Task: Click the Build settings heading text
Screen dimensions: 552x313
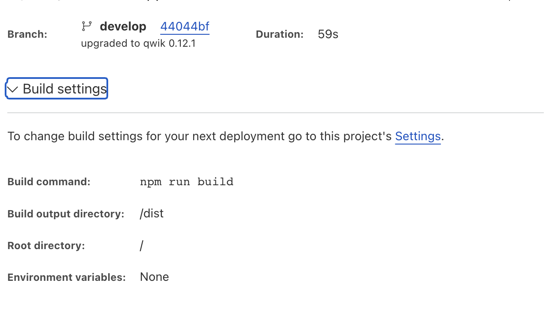Action: pos(64,89)
